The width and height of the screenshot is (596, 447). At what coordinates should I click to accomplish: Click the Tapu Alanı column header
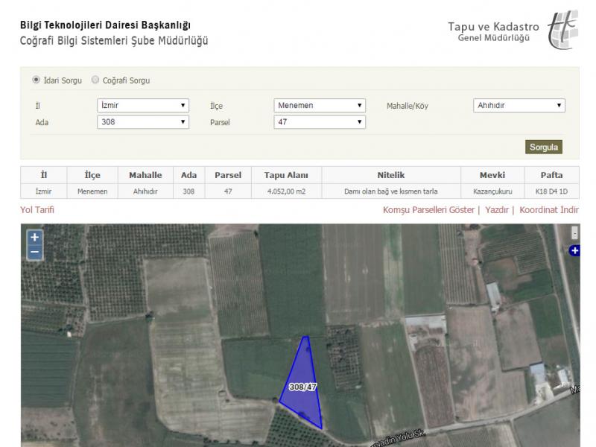[286, 175]
